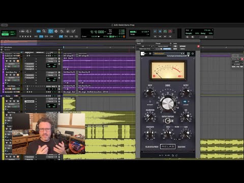Click the Calibration knob
The width and height of the screenshot is (244, 183).
pyautogui.click(x=150, y=117)
